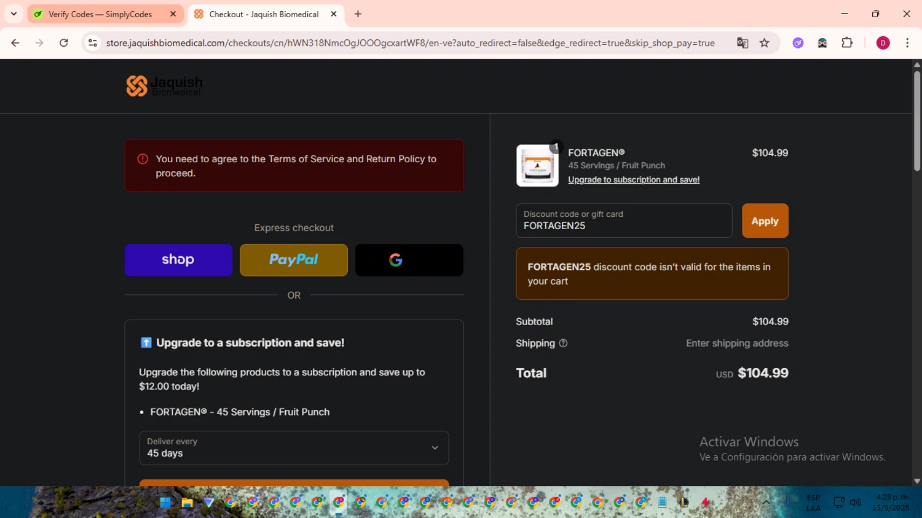Screen dimensions: 922x518
Task: Bookmark this page with the star icon
Action: 765,43
